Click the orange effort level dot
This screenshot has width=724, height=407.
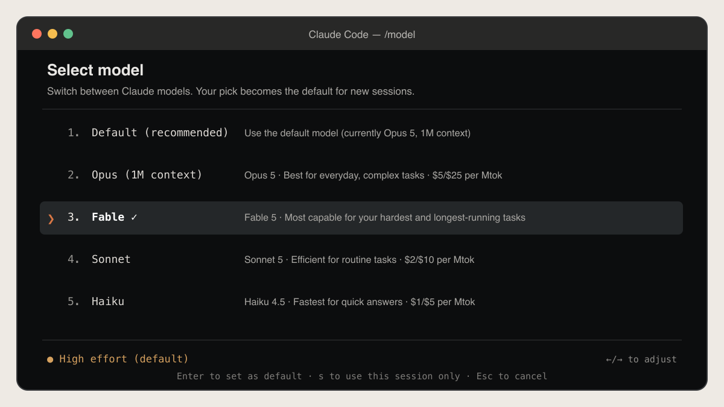[x=50, y=359]
